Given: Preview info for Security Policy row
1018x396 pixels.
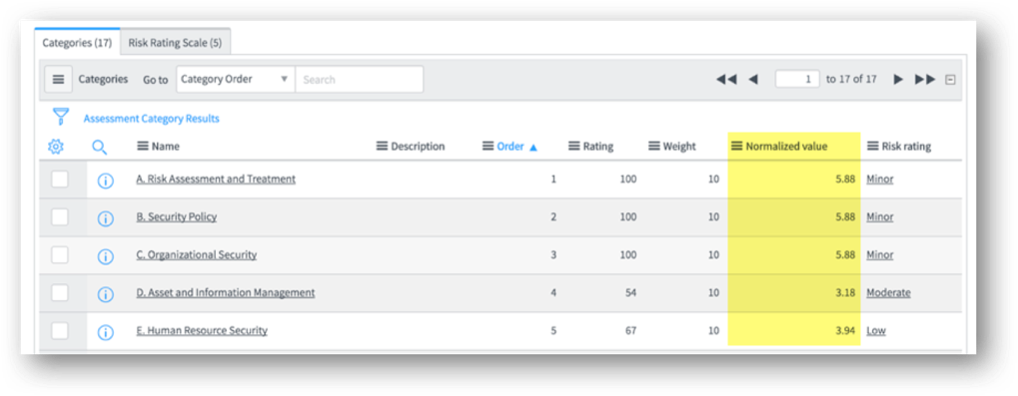Looking at the screenshot, I should pyautogui.click(x=105, y=219).
